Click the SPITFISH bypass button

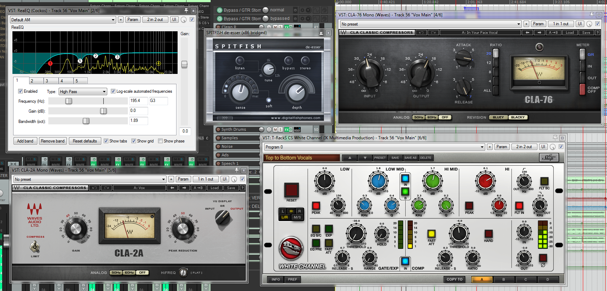point(288,60)
